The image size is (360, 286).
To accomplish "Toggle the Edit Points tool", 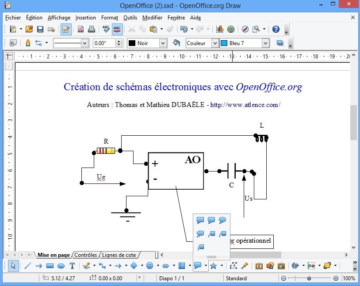I will click(x=234, y=266).
